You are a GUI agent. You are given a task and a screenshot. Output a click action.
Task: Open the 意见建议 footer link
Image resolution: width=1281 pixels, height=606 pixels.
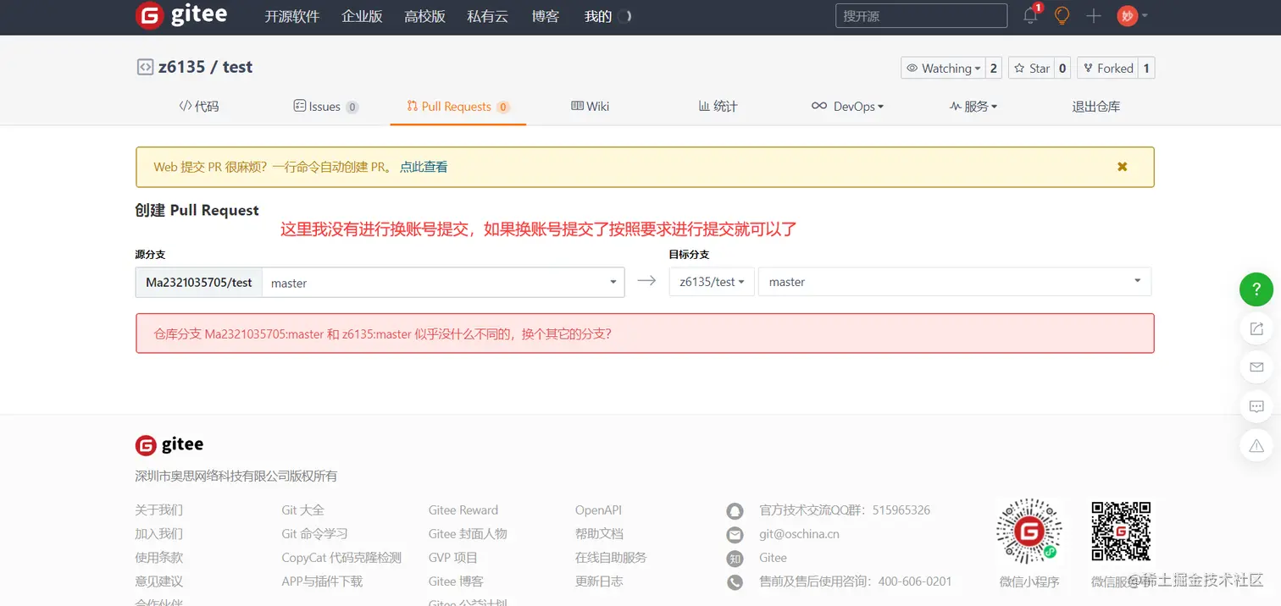[x=159, y=581]
